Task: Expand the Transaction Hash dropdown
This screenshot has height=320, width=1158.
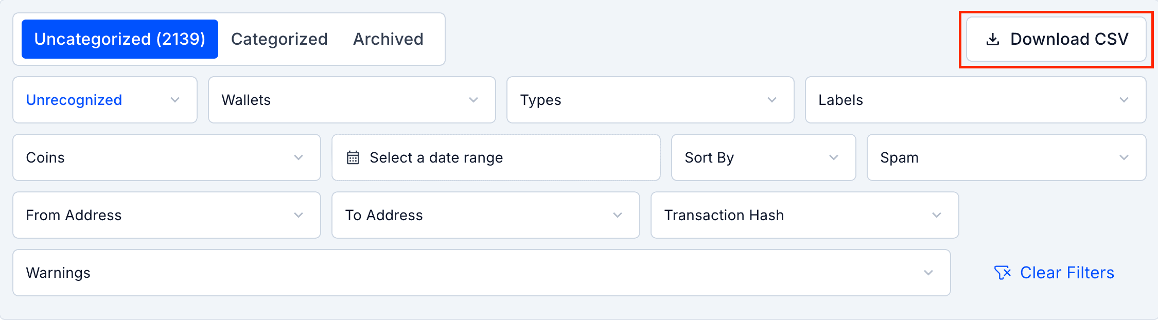Action: tap(804, 215)
